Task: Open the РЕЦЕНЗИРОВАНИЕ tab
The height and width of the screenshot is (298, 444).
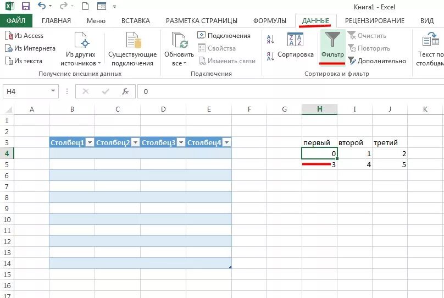Action: pyautogui.click(x=375, y=21)
